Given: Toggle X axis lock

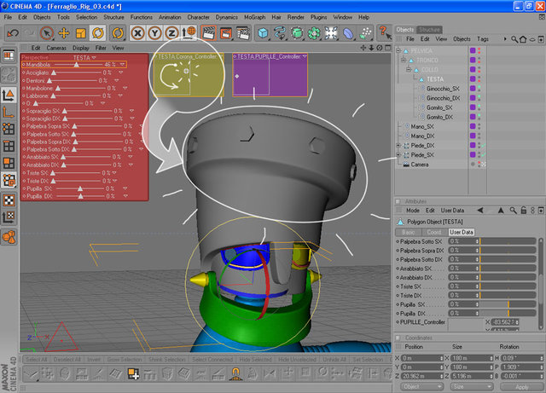Looking at the screenshot, I should tap(137, 33).
